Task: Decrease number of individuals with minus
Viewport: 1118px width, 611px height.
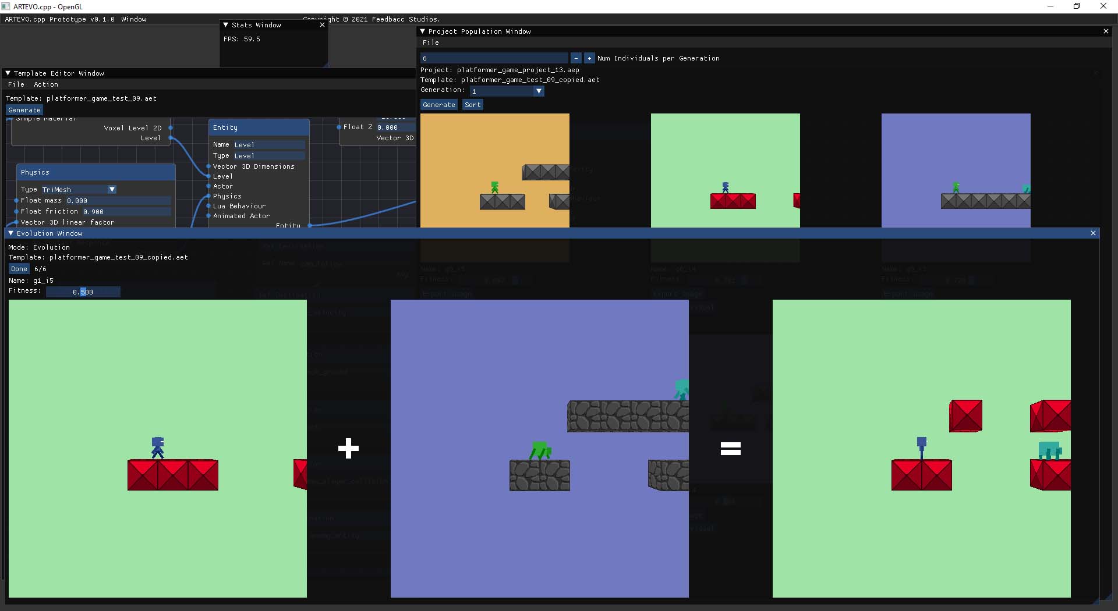Action: pyautogui.click(x=576, y=58)
